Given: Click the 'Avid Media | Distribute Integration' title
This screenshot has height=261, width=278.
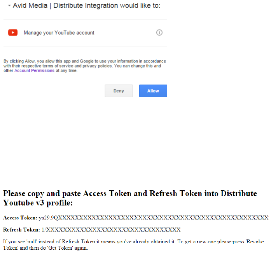Looking at the screenshot, I should (87, 5).
